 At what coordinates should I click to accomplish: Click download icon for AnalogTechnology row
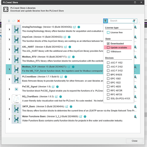(135, 27)
